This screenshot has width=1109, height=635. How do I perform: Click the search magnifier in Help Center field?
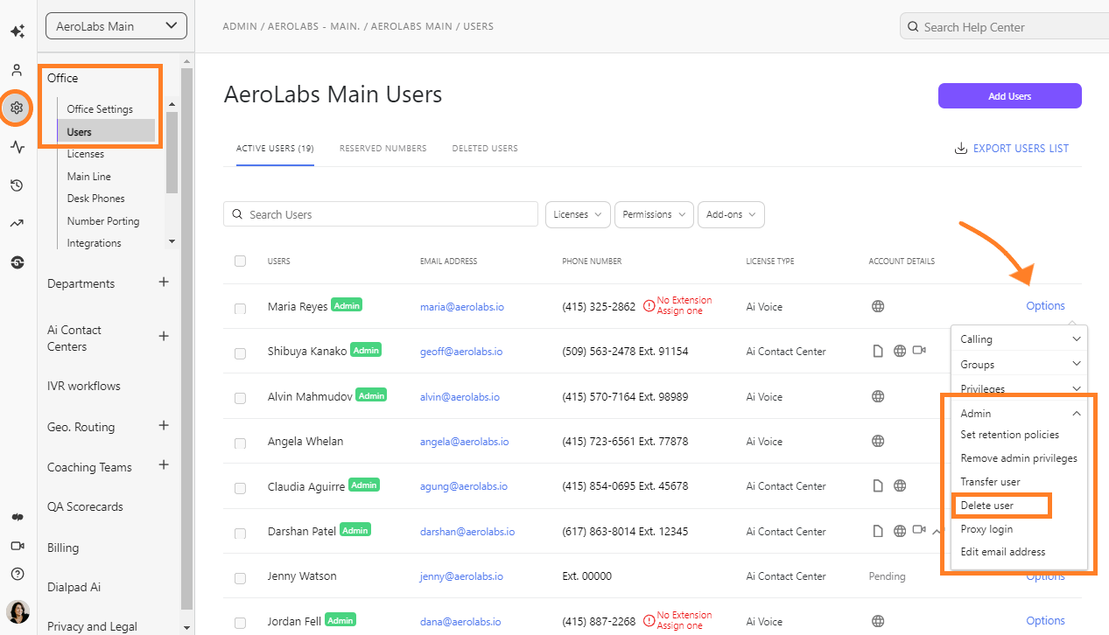913,27
